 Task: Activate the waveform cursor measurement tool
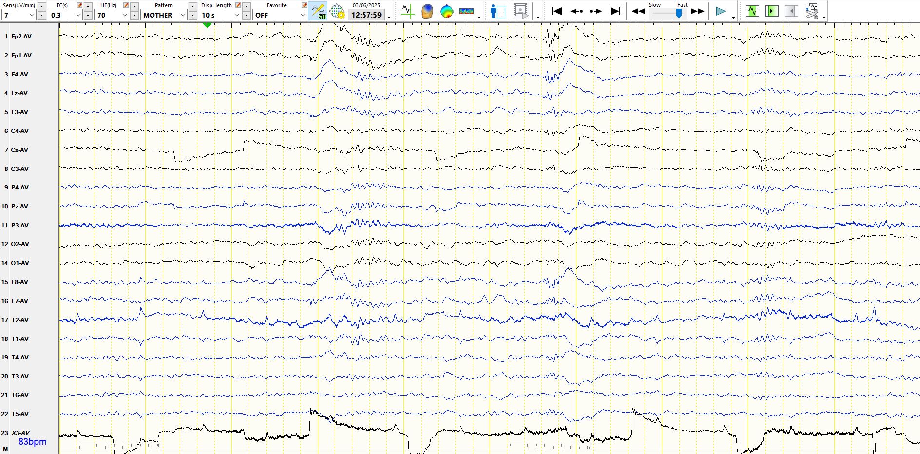(x=407, y=11)
